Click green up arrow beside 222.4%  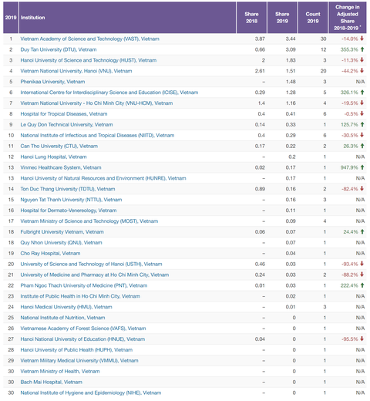tap(362, 285)
